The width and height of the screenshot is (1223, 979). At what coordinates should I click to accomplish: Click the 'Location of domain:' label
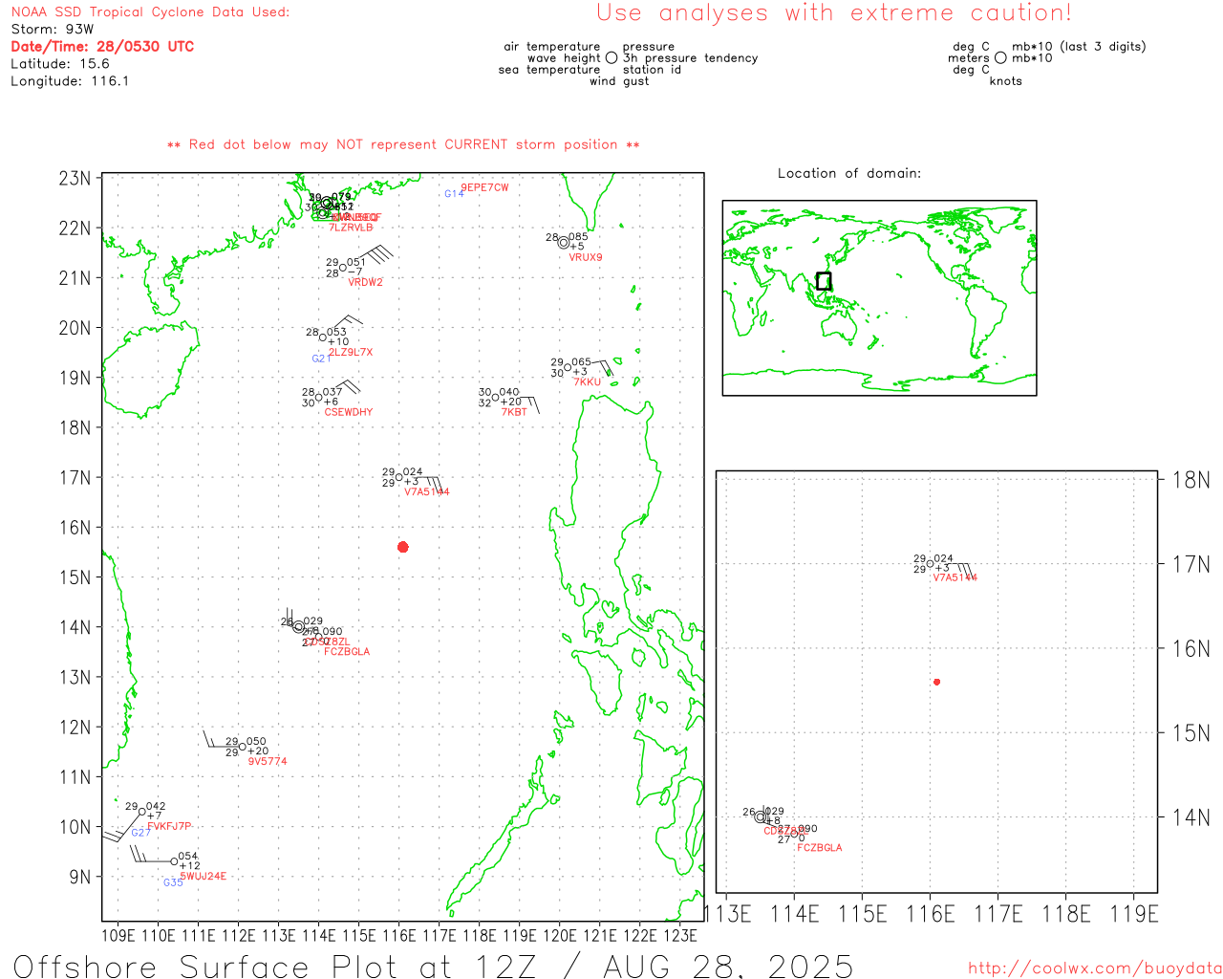point(849,173)
